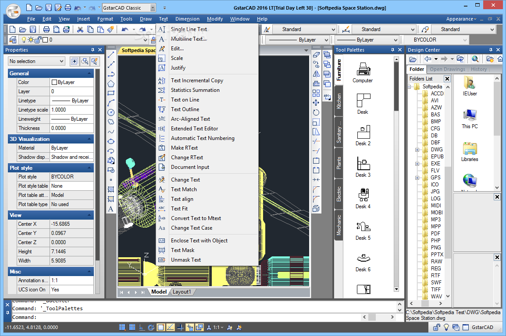The height and width of the screenshot is (336, 506).
Task: Collapse the General section in Properties
Action: tap(89, 73)
